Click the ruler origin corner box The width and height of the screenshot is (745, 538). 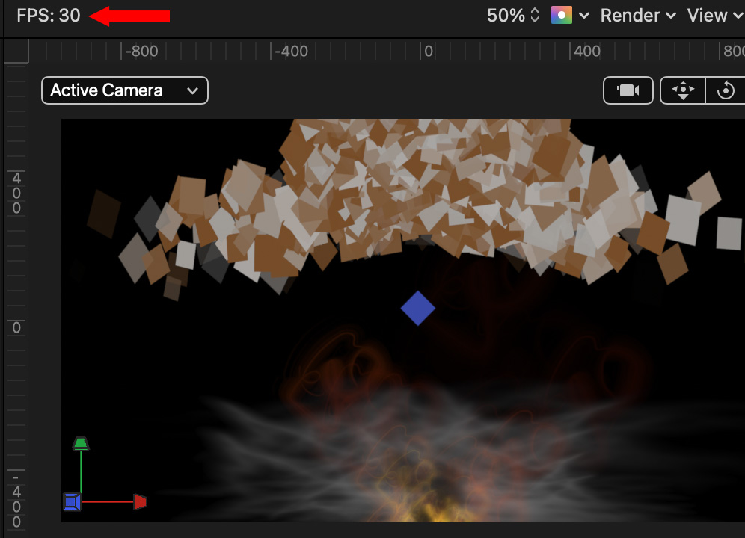(x=16, y=51)
